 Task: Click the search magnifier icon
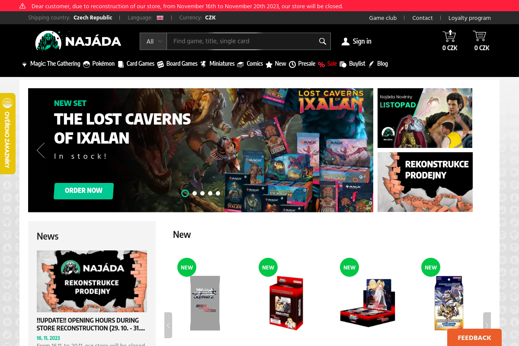point(322,41)
